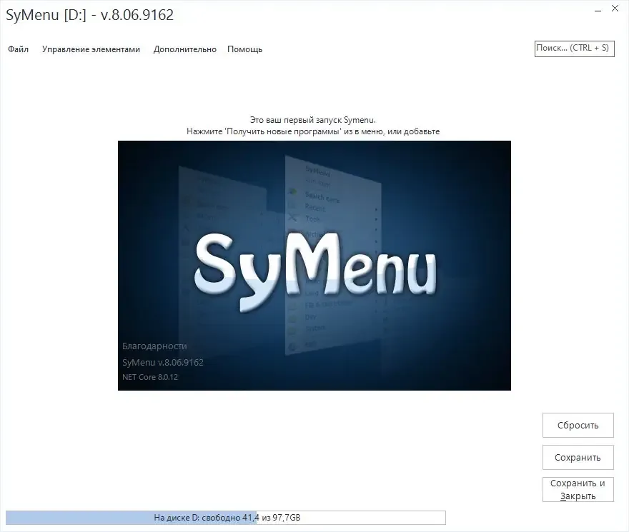Click the Сохранить и Закрыть button
The width and height of the screenshot is (629, 532).
tap(578, 489)
